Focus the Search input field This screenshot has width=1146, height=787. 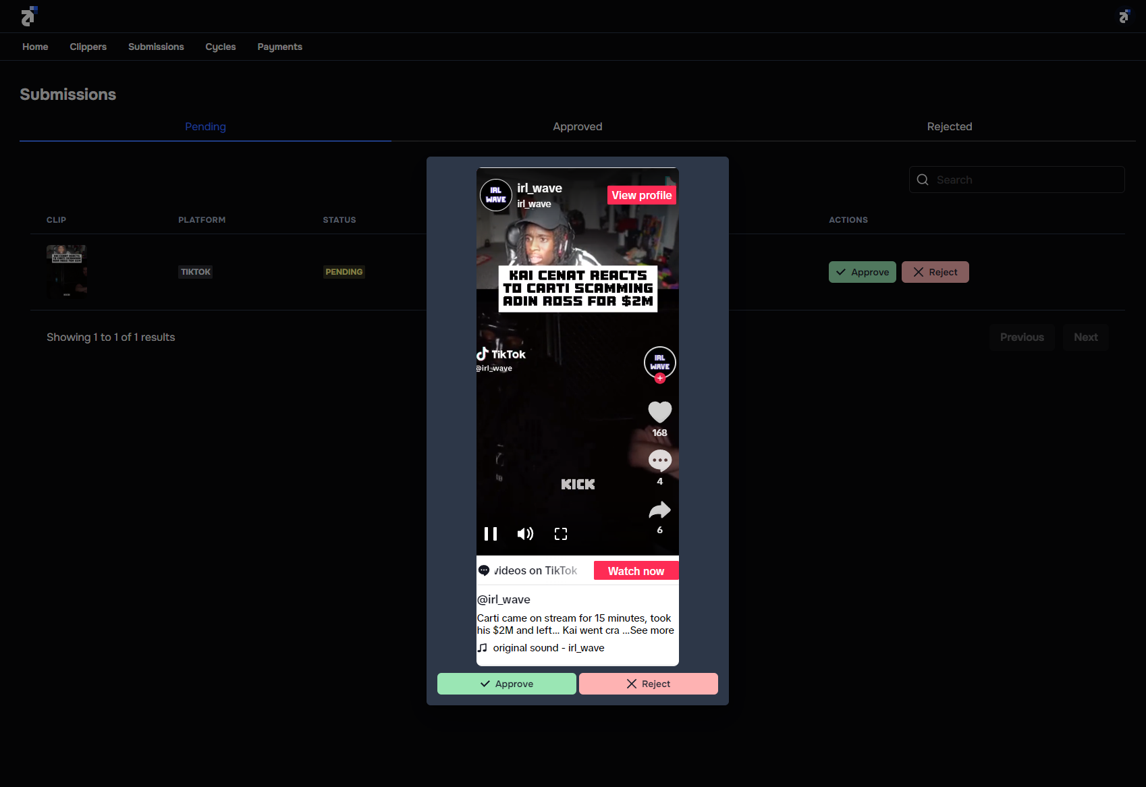(1017, 180)
